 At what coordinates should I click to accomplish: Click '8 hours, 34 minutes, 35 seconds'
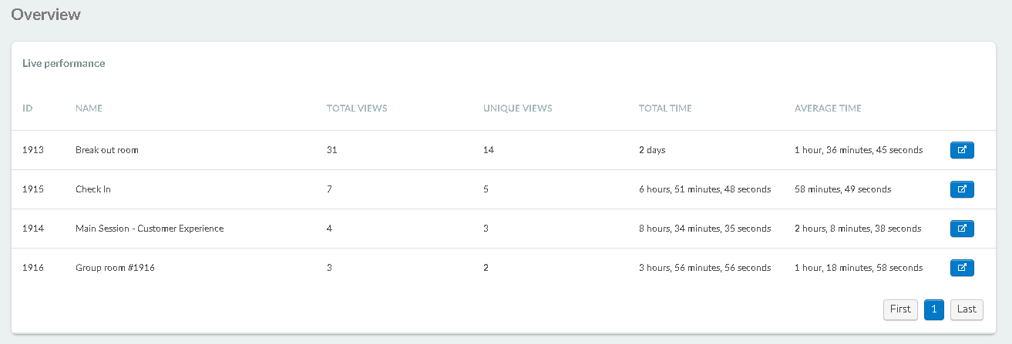coord(705,229)
